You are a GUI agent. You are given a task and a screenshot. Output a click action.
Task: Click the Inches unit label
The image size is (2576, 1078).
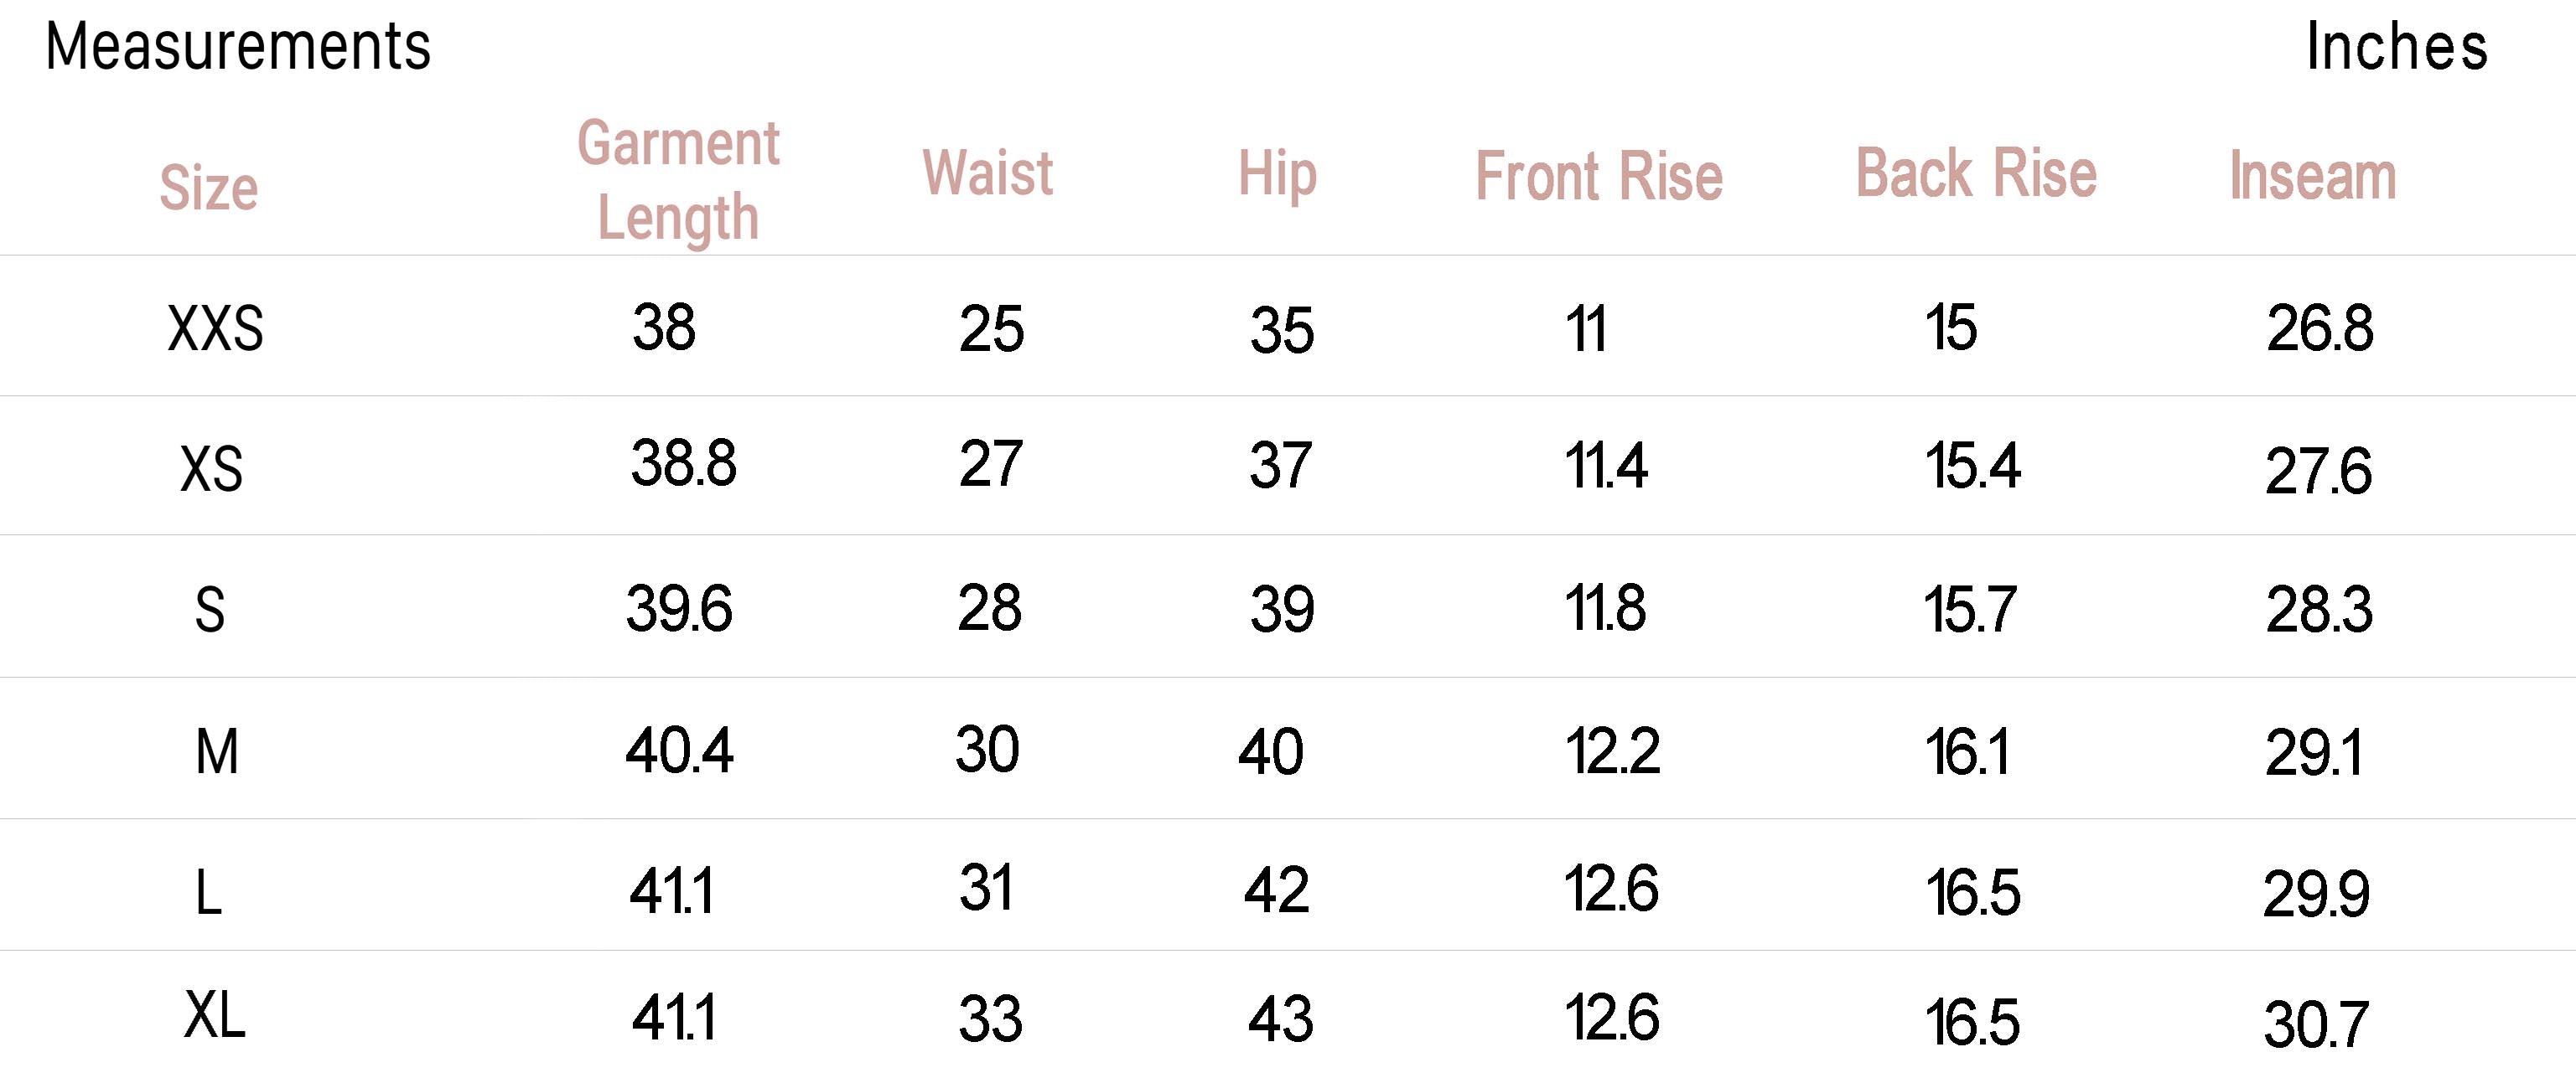click(2396, 47)
